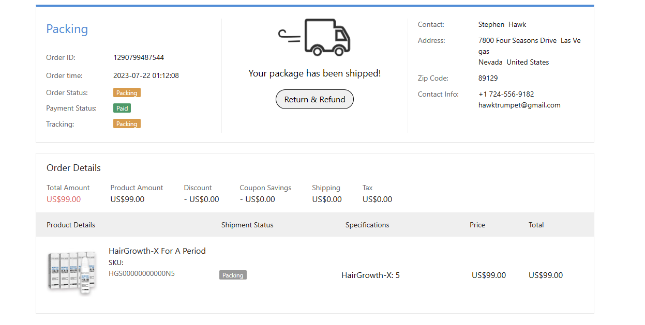Click the orange Packing tracking badge
645x325 pixels.
pyautogui.click(x=127, y=124)
